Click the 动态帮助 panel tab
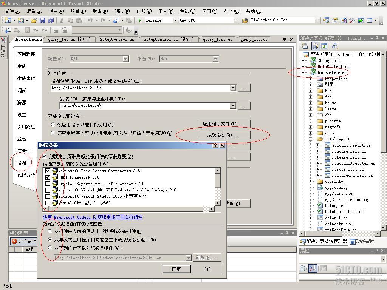This screenshot has width=387, height=290. point(362,241)
